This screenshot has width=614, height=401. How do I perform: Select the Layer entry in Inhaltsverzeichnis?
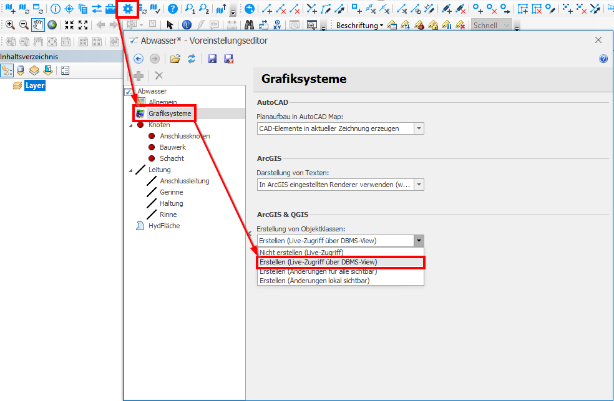(34, 85)
